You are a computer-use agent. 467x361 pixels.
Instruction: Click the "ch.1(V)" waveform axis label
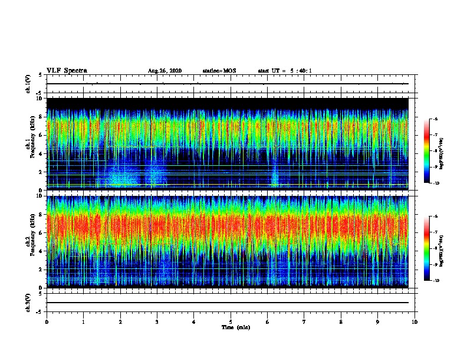(28, 84)
